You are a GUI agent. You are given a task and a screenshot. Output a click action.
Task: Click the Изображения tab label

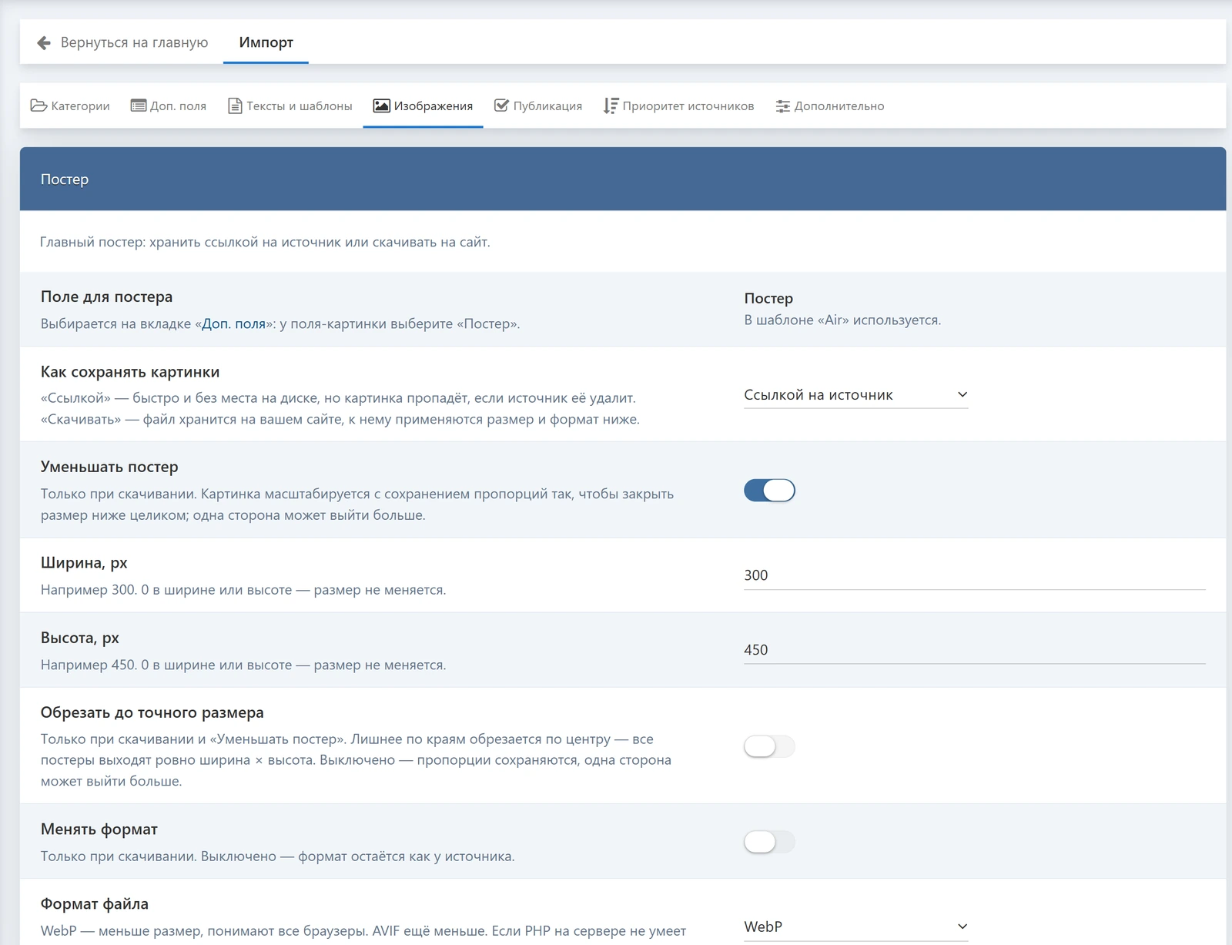pos(434,106)
